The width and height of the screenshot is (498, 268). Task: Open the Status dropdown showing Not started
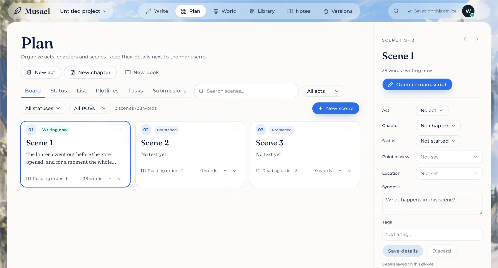438,141
